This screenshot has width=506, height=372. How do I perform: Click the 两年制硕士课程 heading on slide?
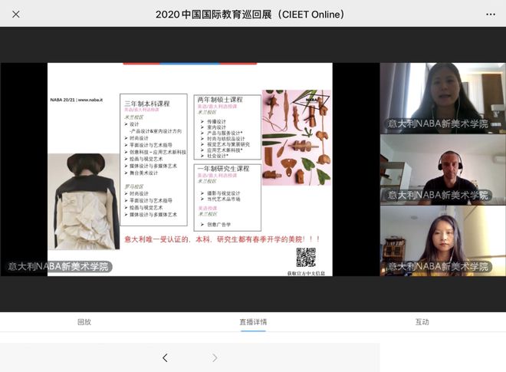coord(220,100)
